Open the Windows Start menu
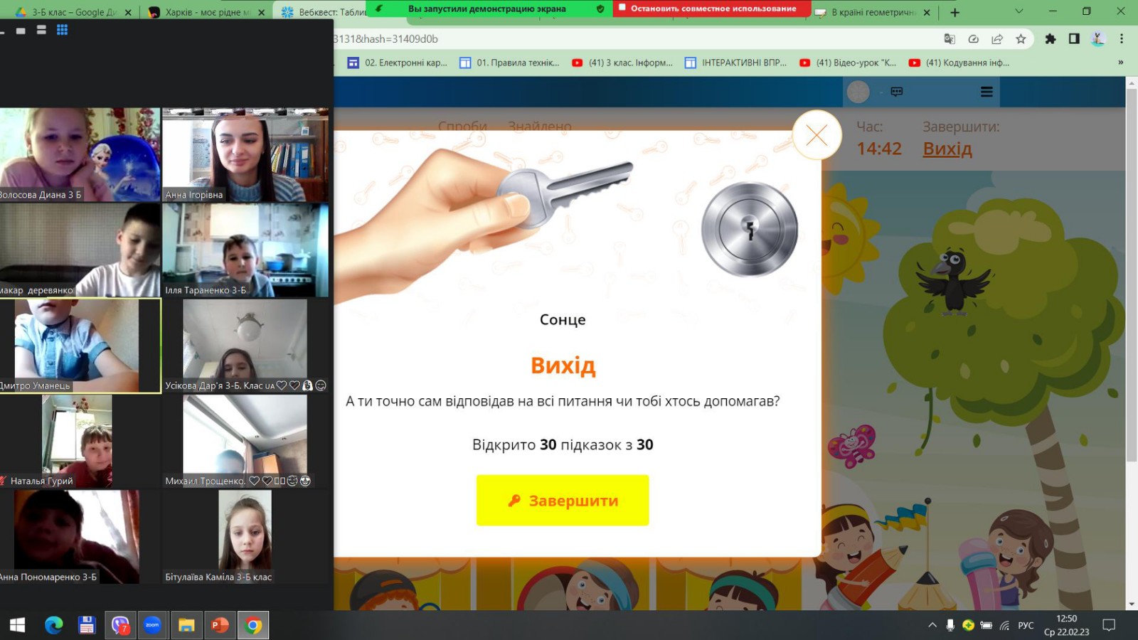The height and width of the screenshot is (640, 1138). 17,625
